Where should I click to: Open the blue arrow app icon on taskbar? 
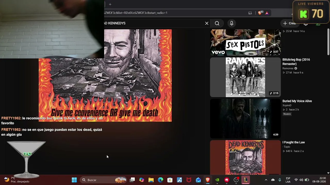(179, 180)
